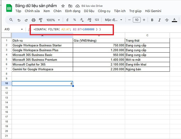The image size is (181, 139).
Task: Select cell Google Workspace Business Starter
Action: [42, 45]
